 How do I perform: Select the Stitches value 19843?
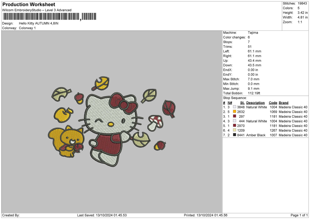(303, 3)
